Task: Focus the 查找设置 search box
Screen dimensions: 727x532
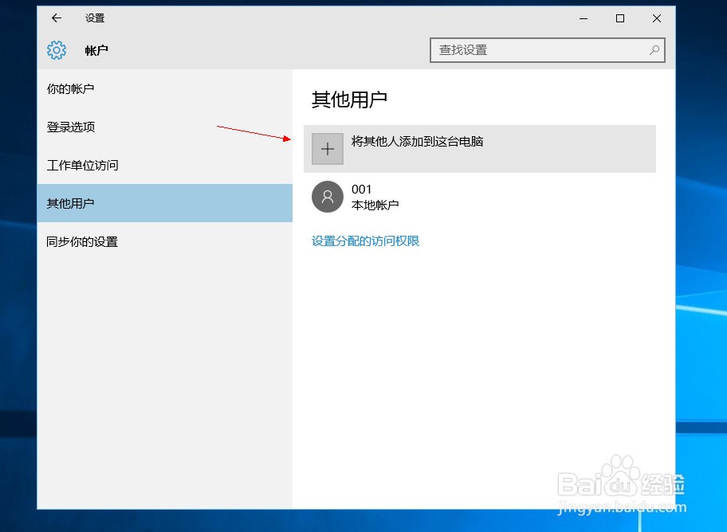Action: tap(547, 50)
